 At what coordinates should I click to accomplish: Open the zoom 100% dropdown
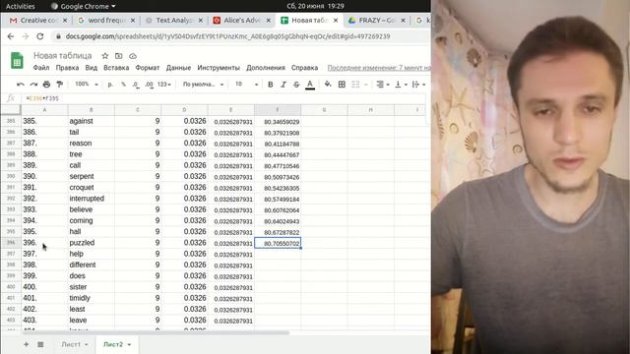coord(87,85)
